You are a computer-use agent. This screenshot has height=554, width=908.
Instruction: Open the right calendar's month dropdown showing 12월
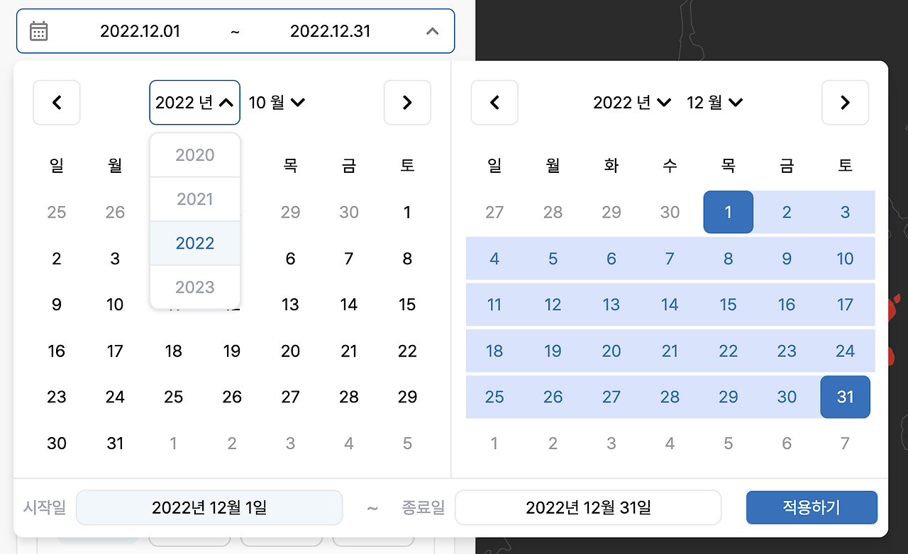click(714, 102)
